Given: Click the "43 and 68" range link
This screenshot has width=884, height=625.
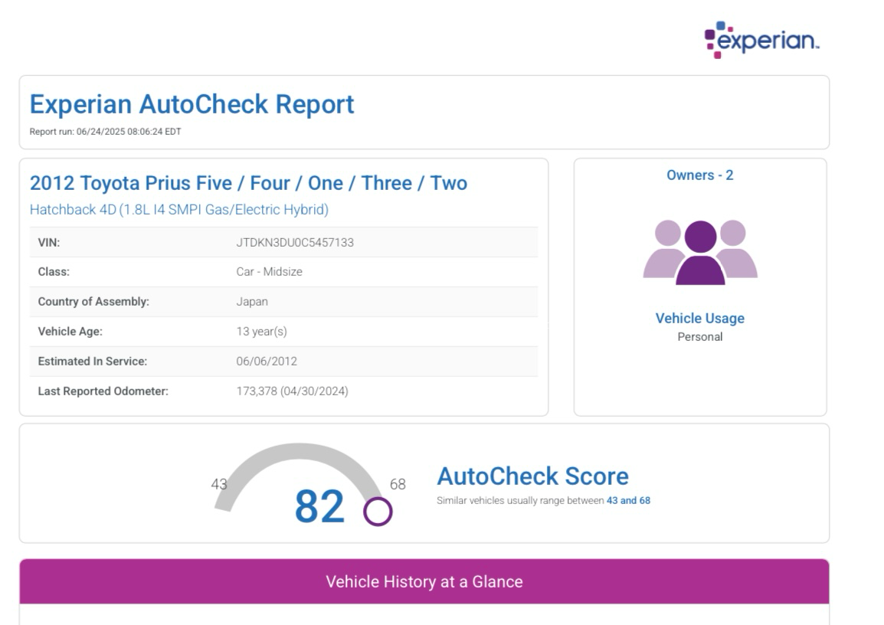Looking at the screenshot, I should pyautogui.click(x=628, y=500).
